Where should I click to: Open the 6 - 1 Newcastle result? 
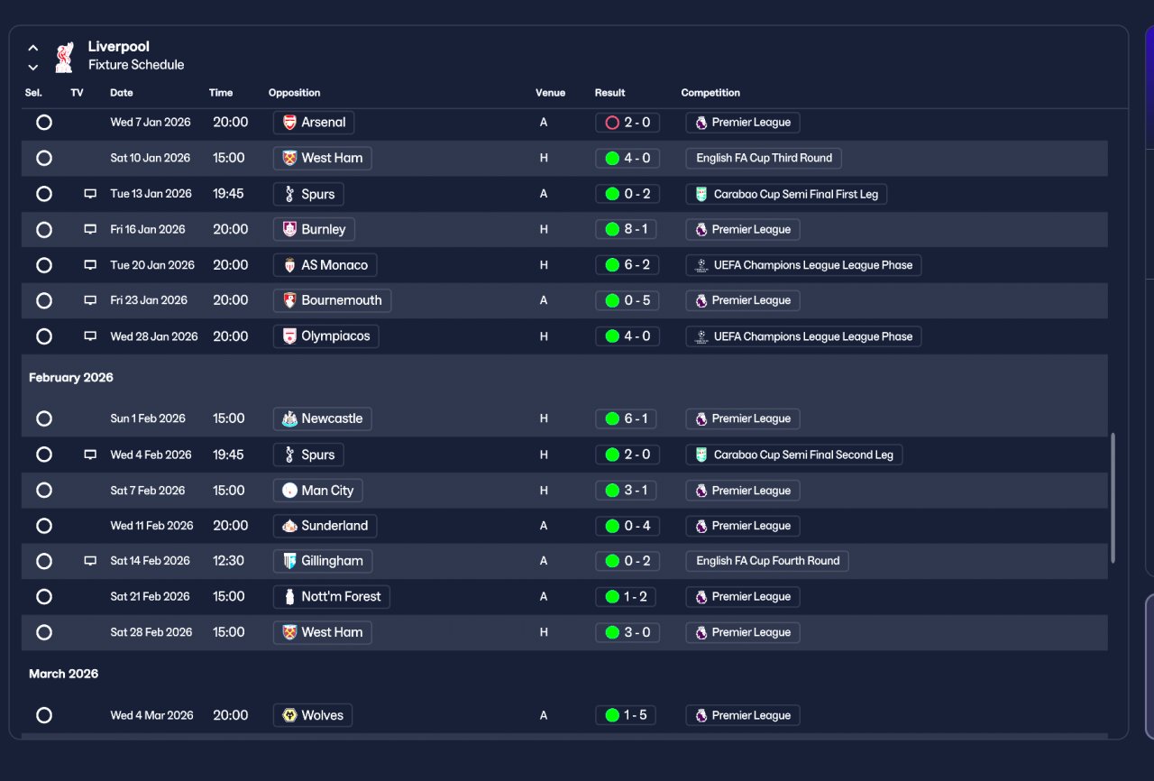[x=627, y=418]
